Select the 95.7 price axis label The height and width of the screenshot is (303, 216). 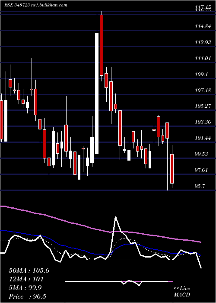(200, 186)
